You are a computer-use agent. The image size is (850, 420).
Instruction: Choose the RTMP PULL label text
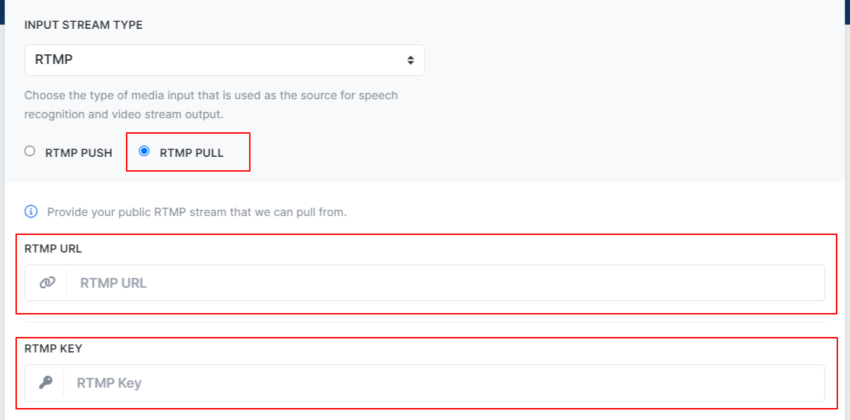click(191, 153)
